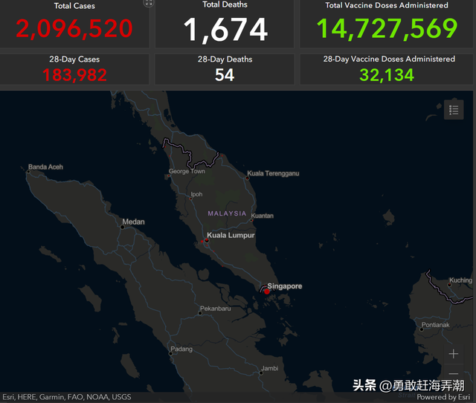The height and width of the screenshot is (403, 476).
Task: Click the 28-Day Vaccine Doses Administered heading
Action: tap(389, 59)
